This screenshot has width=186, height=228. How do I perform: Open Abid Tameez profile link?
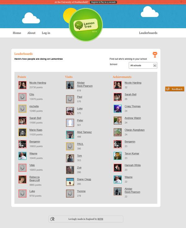coord(84,132)
